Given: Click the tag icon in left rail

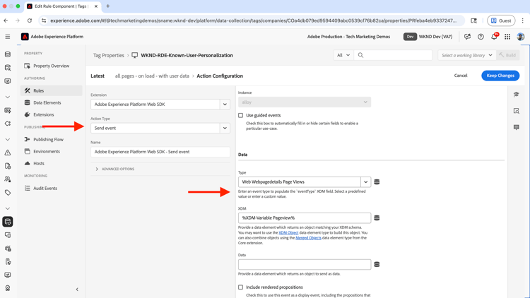Looking at the screenshot, I should point(8,193).
